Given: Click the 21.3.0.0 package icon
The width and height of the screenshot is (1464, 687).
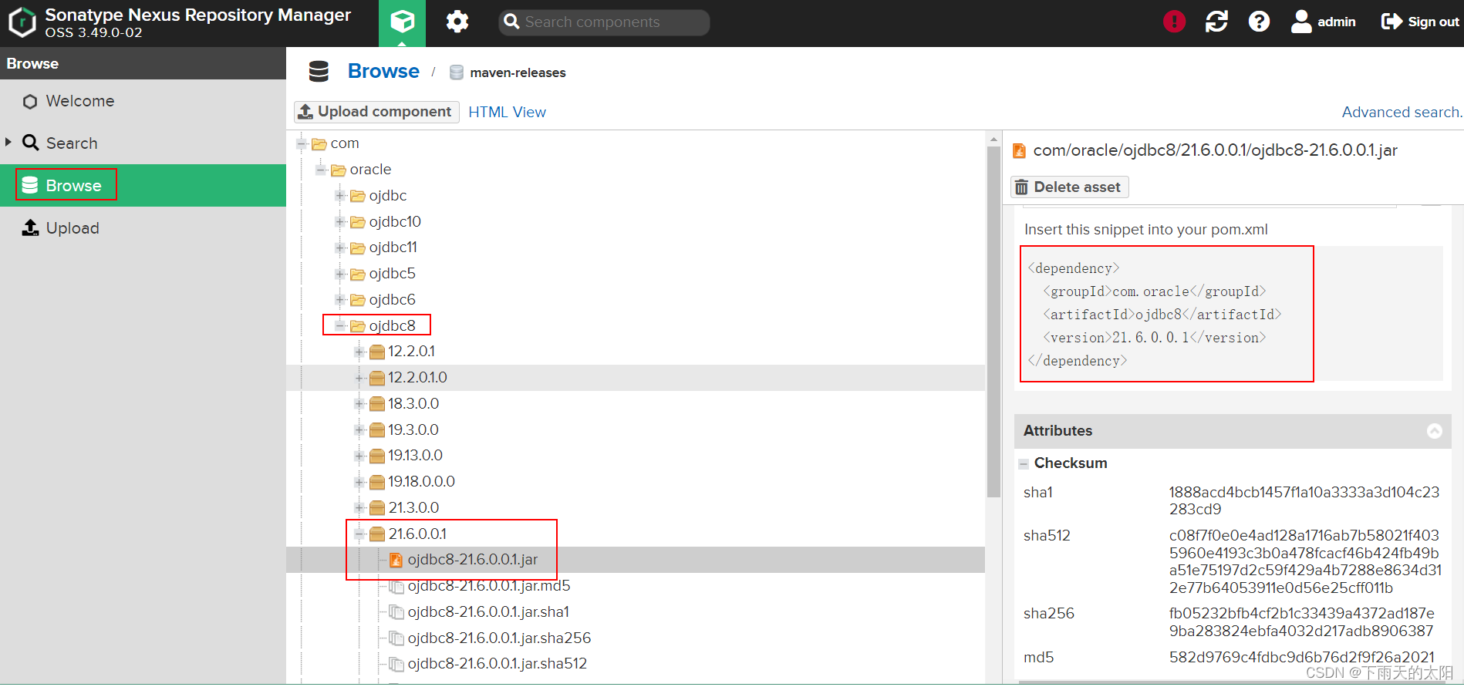Looking at the screenshot, I should 377,508.
